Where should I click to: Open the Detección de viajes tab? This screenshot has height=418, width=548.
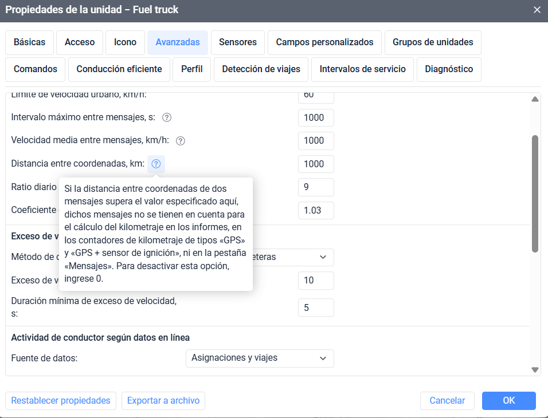[261, 69]
